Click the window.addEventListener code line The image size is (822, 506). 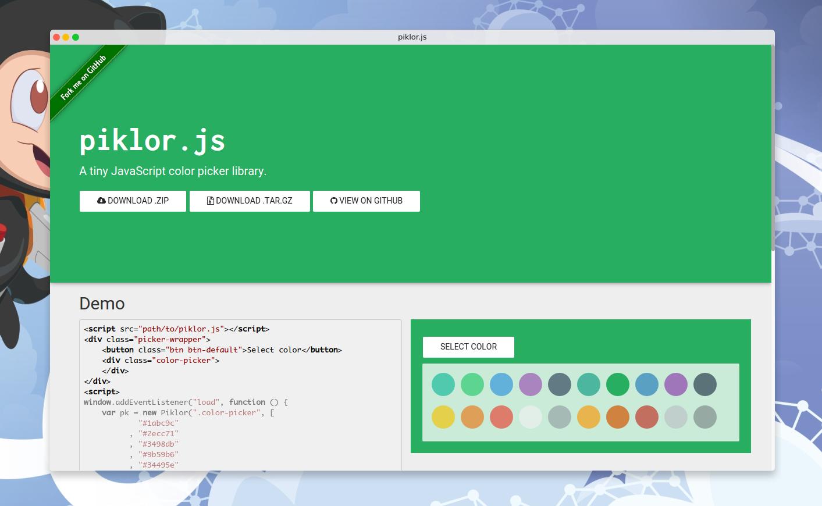186,402
